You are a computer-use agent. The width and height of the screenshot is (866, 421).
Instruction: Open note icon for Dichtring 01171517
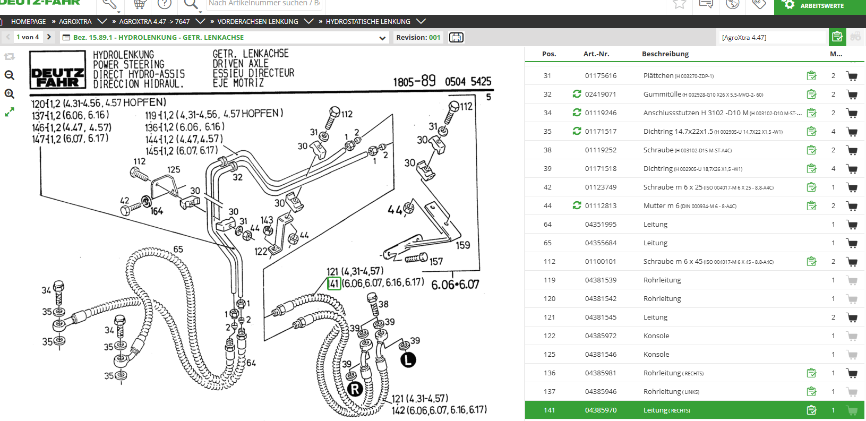pyautogui.click(x=811, y=131)
